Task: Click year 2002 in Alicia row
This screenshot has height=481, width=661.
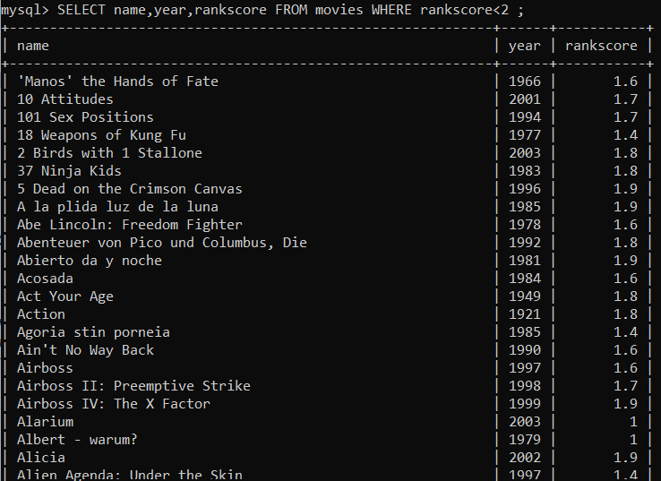Action: (x=525, y=458)
